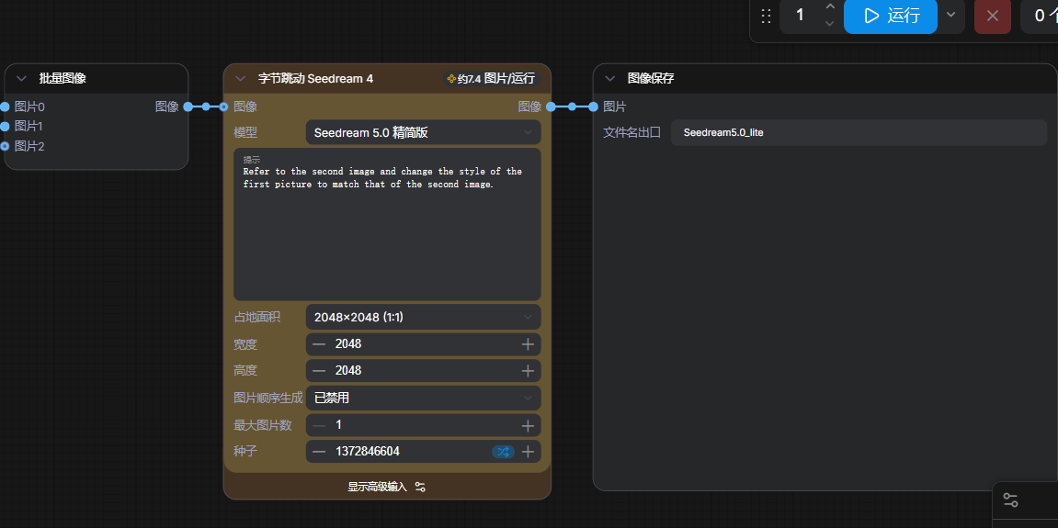Click the 约7.4 图片/运行 credits badge
The image size is (1058, 528).
pos(492,79)
